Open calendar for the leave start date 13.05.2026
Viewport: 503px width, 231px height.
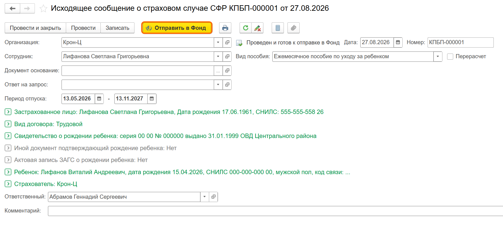99,99
